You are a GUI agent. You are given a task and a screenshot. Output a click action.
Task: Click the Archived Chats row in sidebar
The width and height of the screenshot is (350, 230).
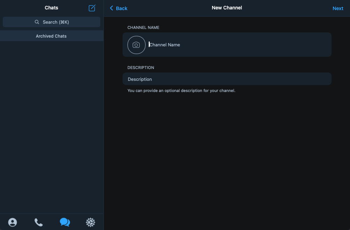coord(51,36)
